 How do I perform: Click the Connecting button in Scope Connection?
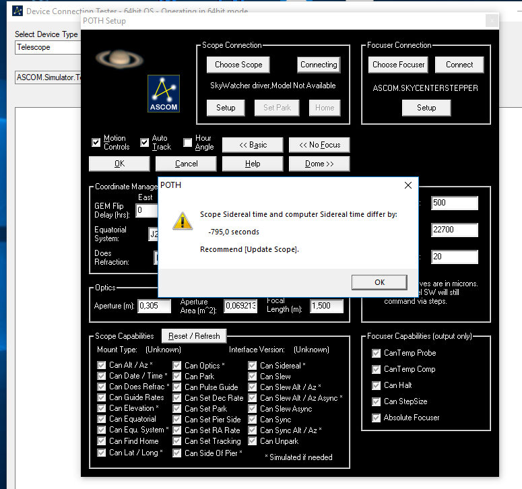319,65
